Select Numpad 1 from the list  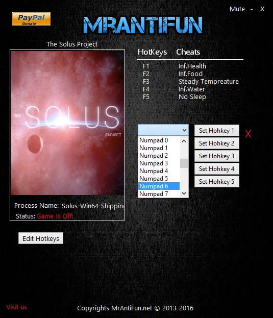click(159, 148)
